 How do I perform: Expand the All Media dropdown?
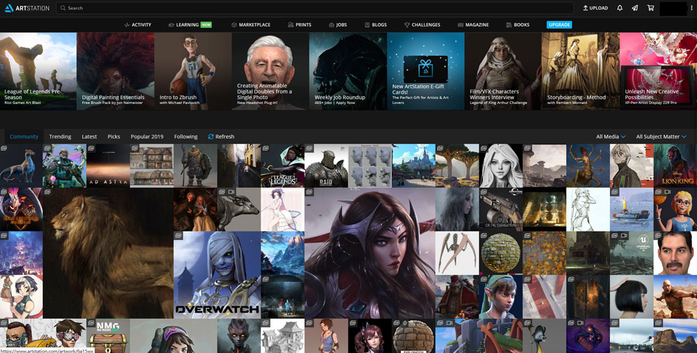611,137
